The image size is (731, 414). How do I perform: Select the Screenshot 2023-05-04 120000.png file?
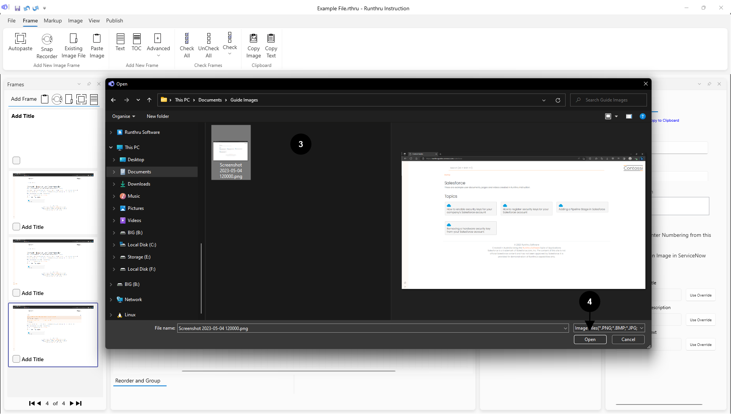coord(231,152)
